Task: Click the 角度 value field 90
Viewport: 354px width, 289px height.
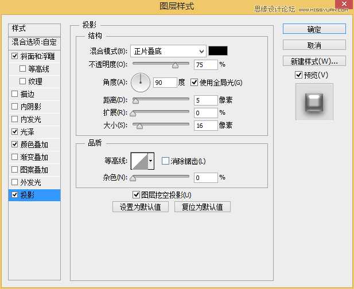Action: tap(165, 83)
